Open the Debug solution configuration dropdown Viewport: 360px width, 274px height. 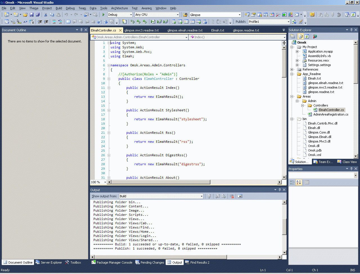click(131, 15)
